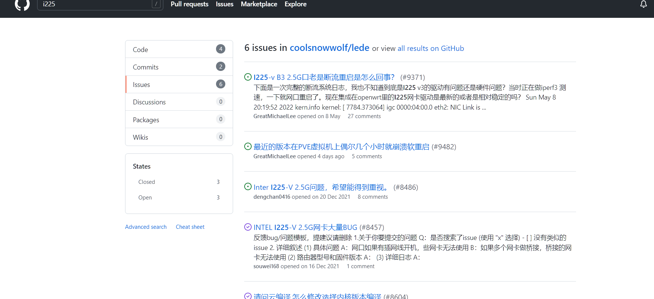The image size is (654, 299).
Task: Go to Marketplace in top navigation
Action: click(x=259, y=4)
